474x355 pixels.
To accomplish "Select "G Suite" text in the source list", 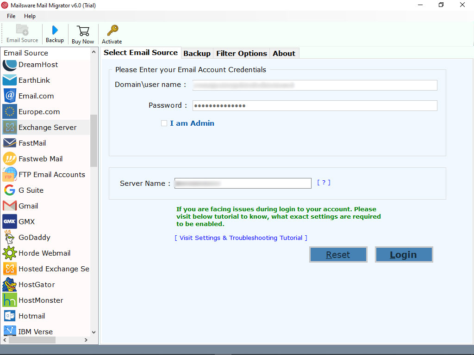I will tap(31, 190).
